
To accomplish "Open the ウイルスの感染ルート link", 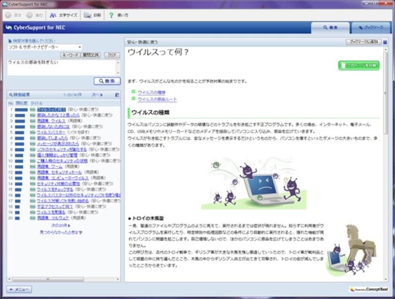I will (x=157, y=99).
